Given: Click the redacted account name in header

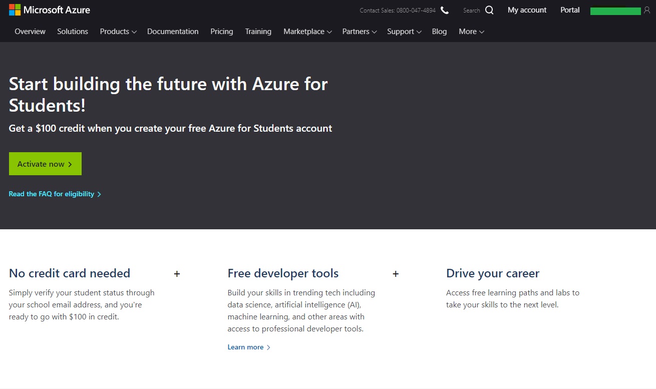Looking at the screenshot, I should [615, 11].
